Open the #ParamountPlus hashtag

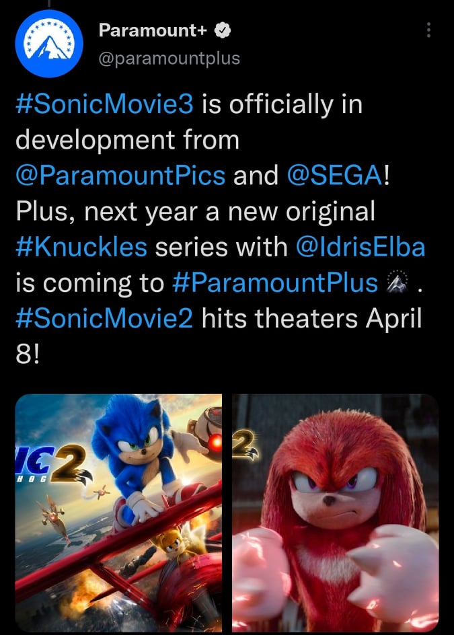[275, 283]
